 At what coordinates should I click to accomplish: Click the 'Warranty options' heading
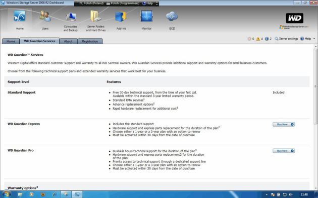(23, 188)
